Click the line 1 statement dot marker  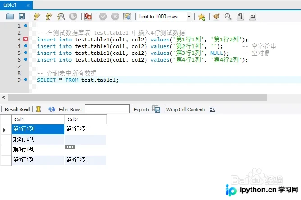[26, 26]
